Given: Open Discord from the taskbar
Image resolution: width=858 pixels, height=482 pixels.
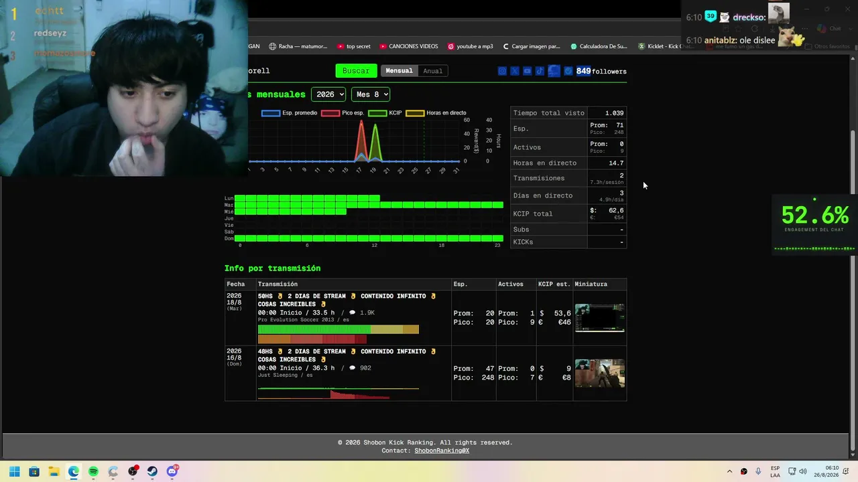Looking at the screenshot, I should tap(172, 471).
